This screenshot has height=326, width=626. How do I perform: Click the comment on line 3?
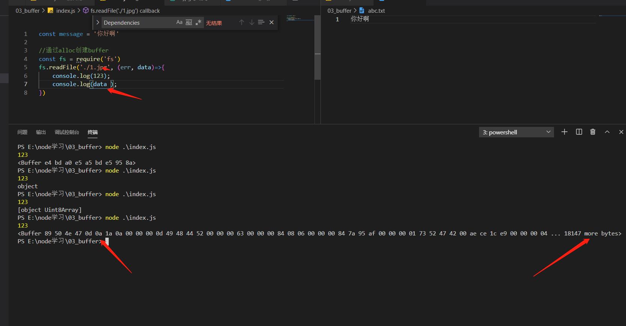[74, 51]
